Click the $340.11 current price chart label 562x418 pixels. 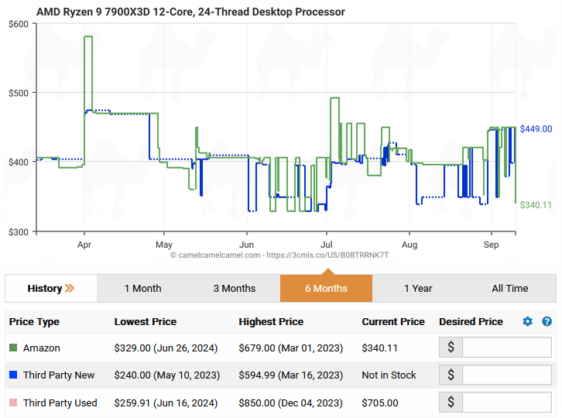[536, 205]
